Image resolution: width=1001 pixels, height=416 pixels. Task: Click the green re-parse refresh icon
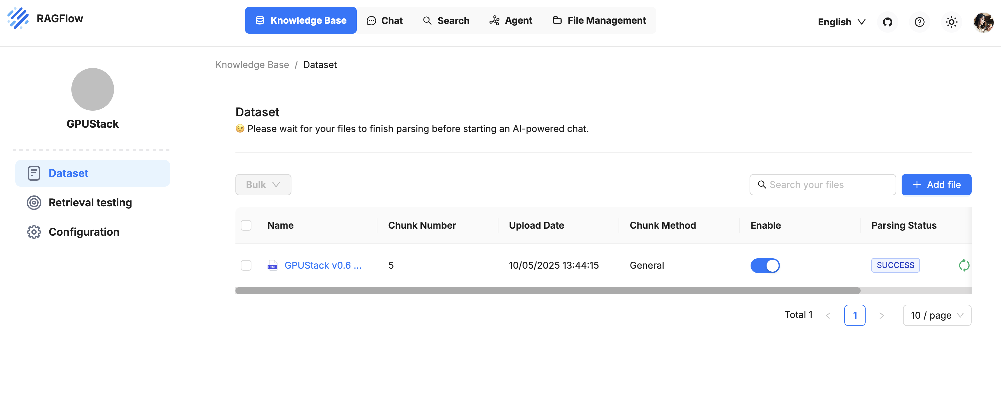[x=964, y=265]
